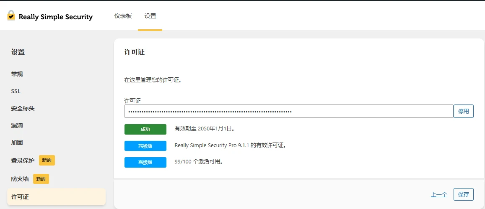Open 常规 settings in the sidebar
Screen dimensions: 485x209
pos(17,74)
